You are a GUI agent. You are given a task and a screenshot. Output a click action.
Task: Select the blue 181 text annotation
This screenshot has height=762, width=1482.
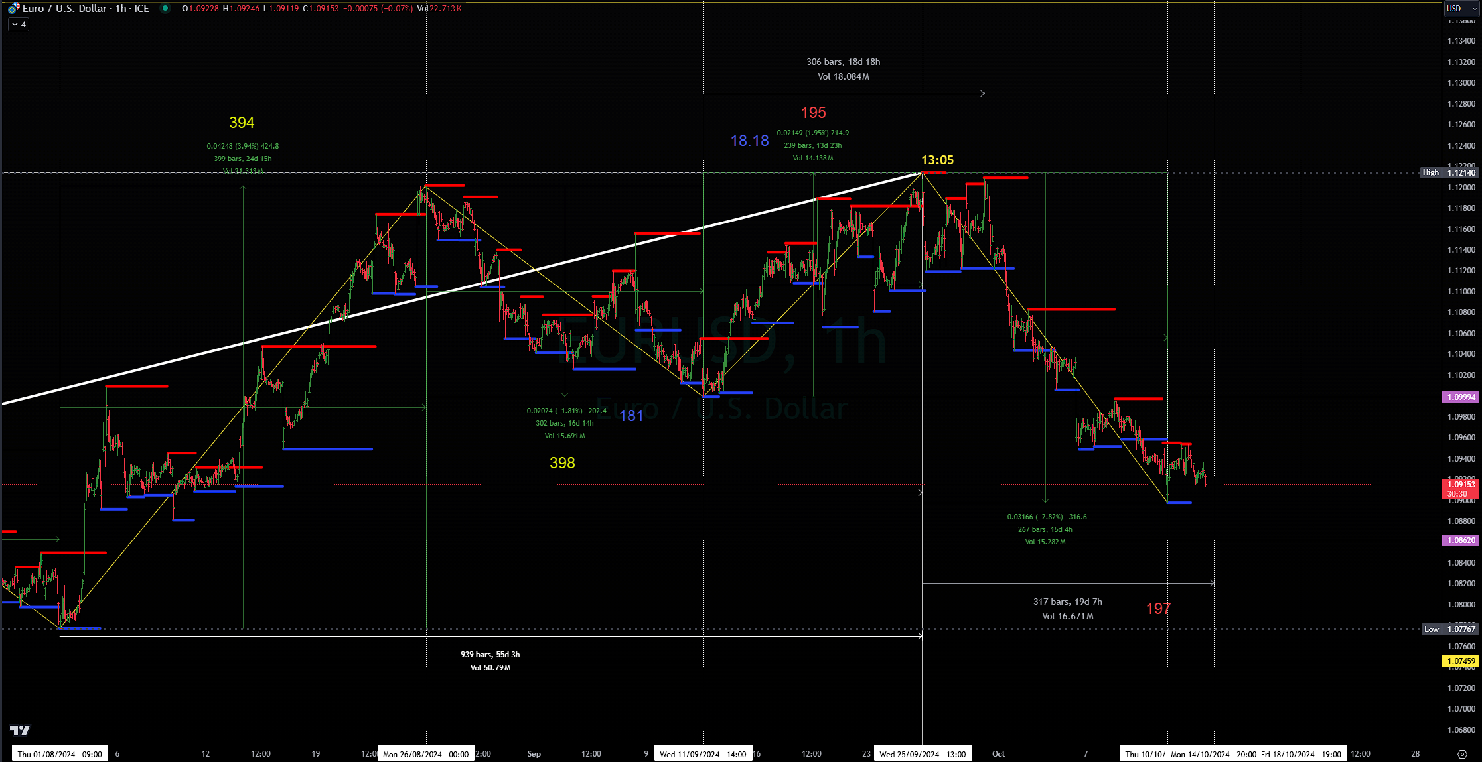pyautogui.click(x=631, y=416)
